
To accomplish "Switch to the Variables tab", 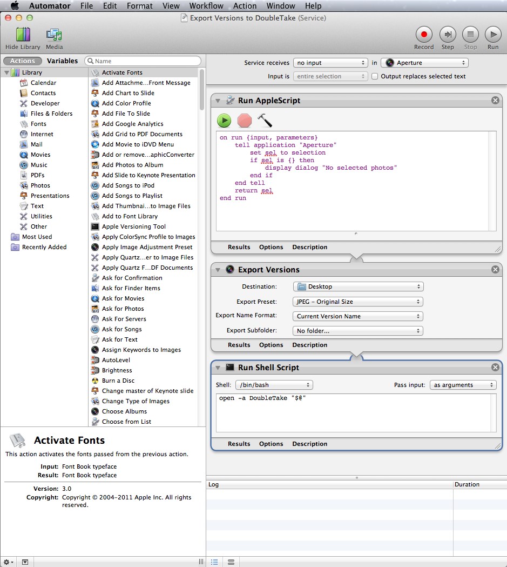I will click(62, 61).
